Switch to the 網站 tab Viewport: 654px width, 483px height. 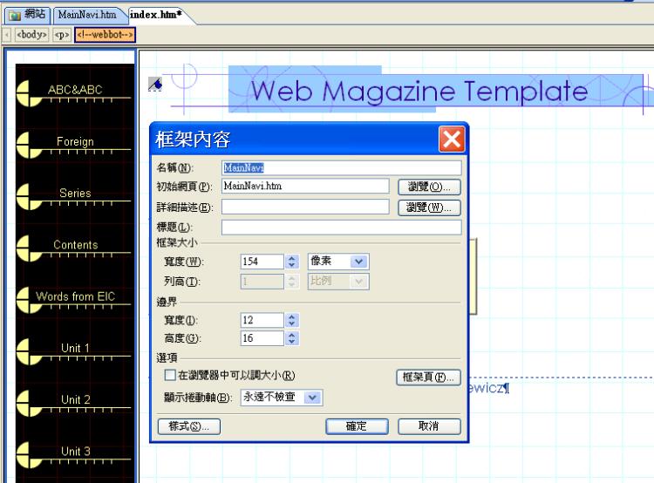click(x=27, y=15)
